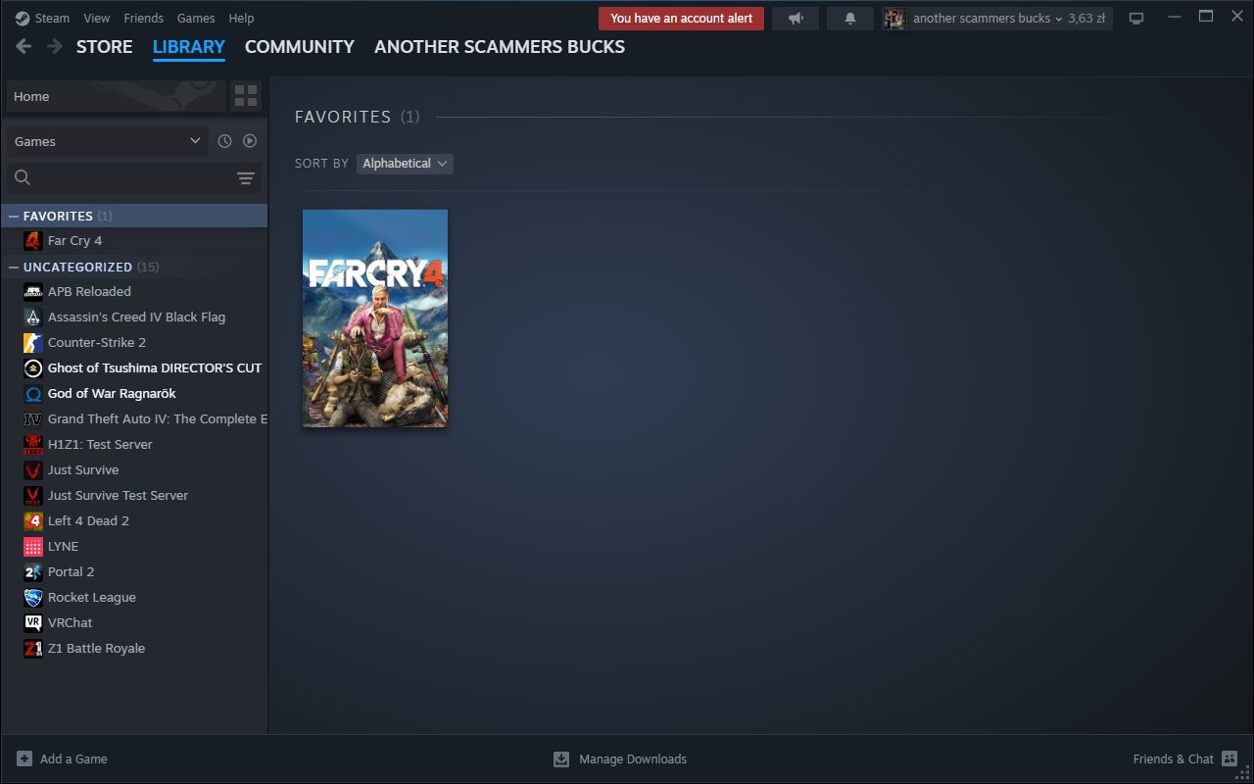The width and height of the screenshot is (1254, 784).
Task: Click Assassin's Creed IV Black Flag icon
Action: (33, 317)
